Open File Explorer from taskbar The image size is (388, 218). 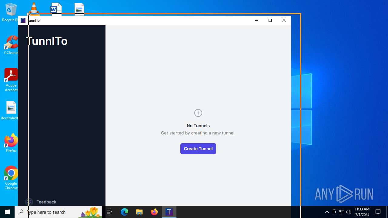[139, 212]
